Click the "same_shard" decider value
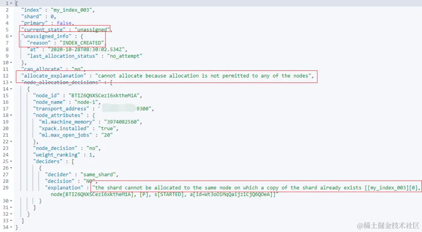Viewport: 422px width, 232px height. tap(98, 175)
